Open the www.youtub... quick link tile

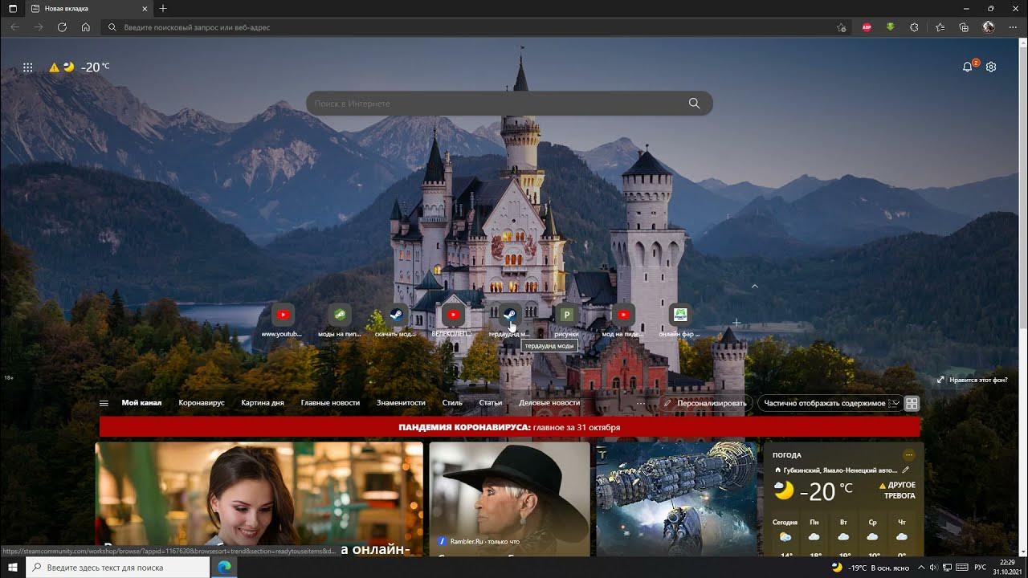coord(283,320)
